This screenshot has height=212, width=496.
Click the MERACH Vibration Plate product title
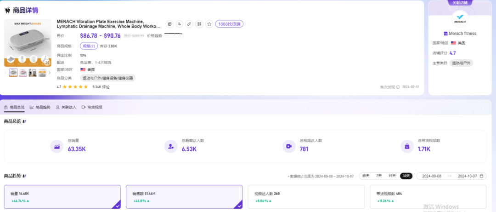pos(108,24)
